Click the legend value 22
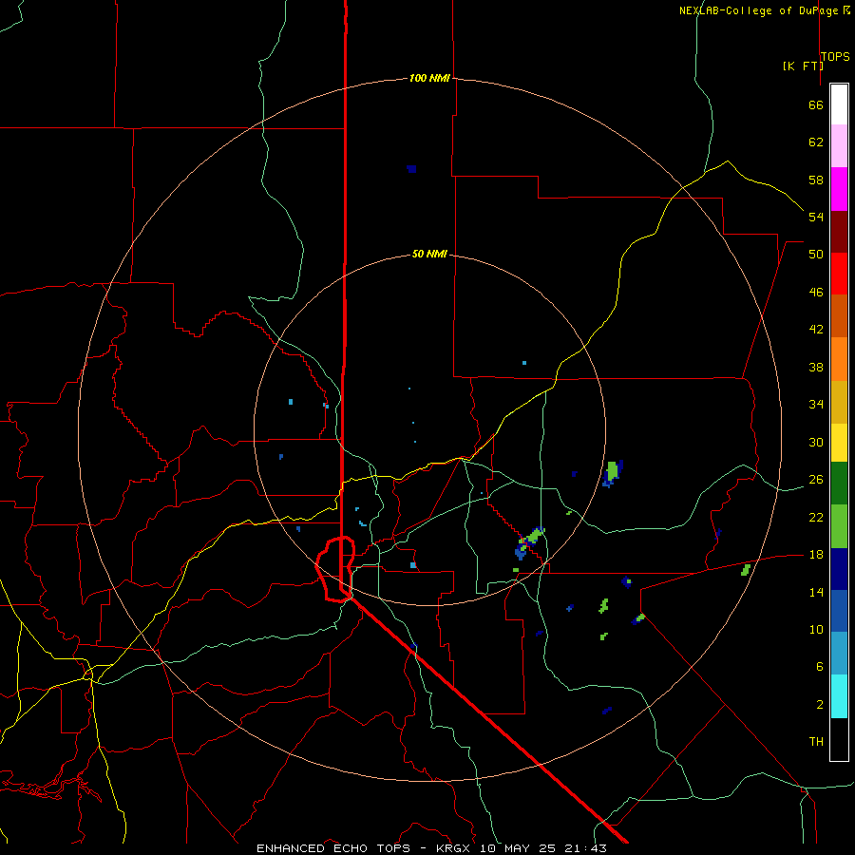The image size is (855, 855). 816,517
